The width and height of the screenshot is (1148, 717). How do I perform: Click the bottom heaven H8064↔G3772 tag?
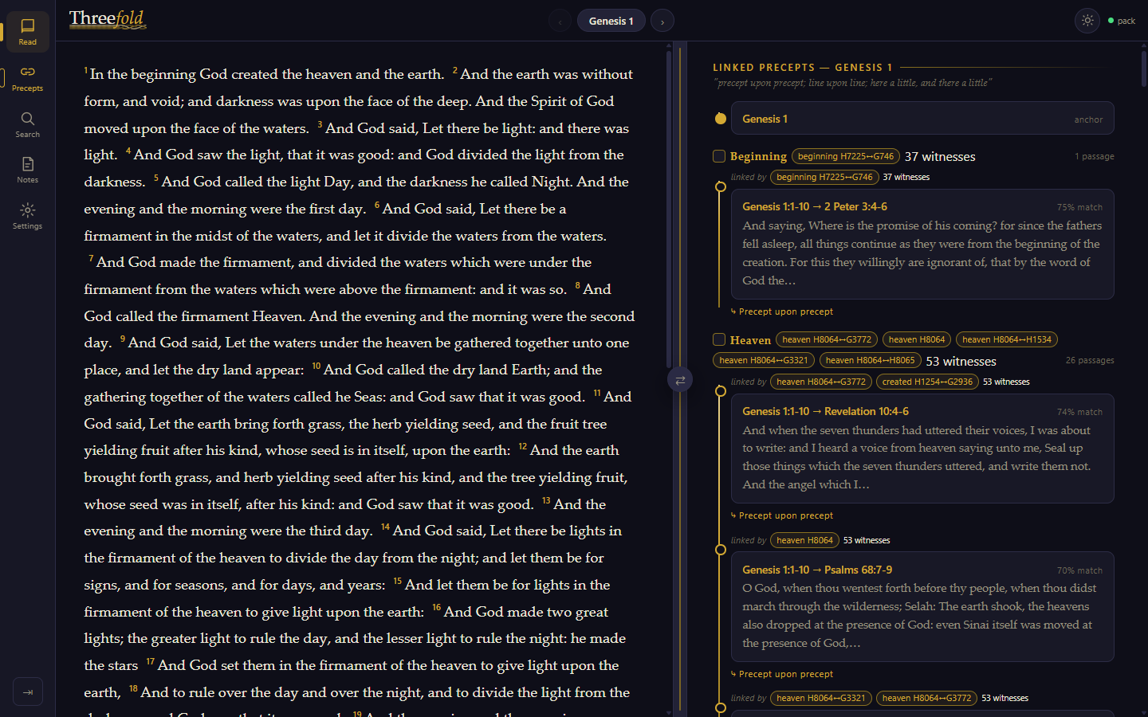click(x=926, y=698)
